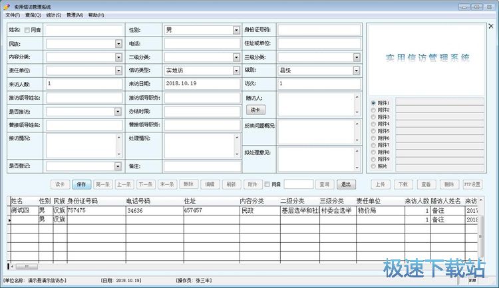
Task: Tick the 同音 checkbox beside the 查询 button
Action: click(x=267, y=184)
